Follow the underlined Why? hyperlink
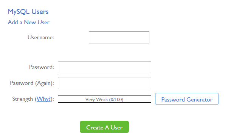Viewport: 242px width, 137px height. [43, 99]
